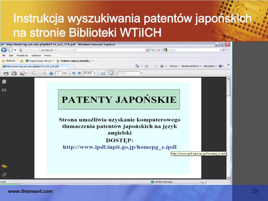The image size is (268, 201).
Task: Open the Ulubione favorites star button
Action: pyautogui.click(x=8, y=61)
